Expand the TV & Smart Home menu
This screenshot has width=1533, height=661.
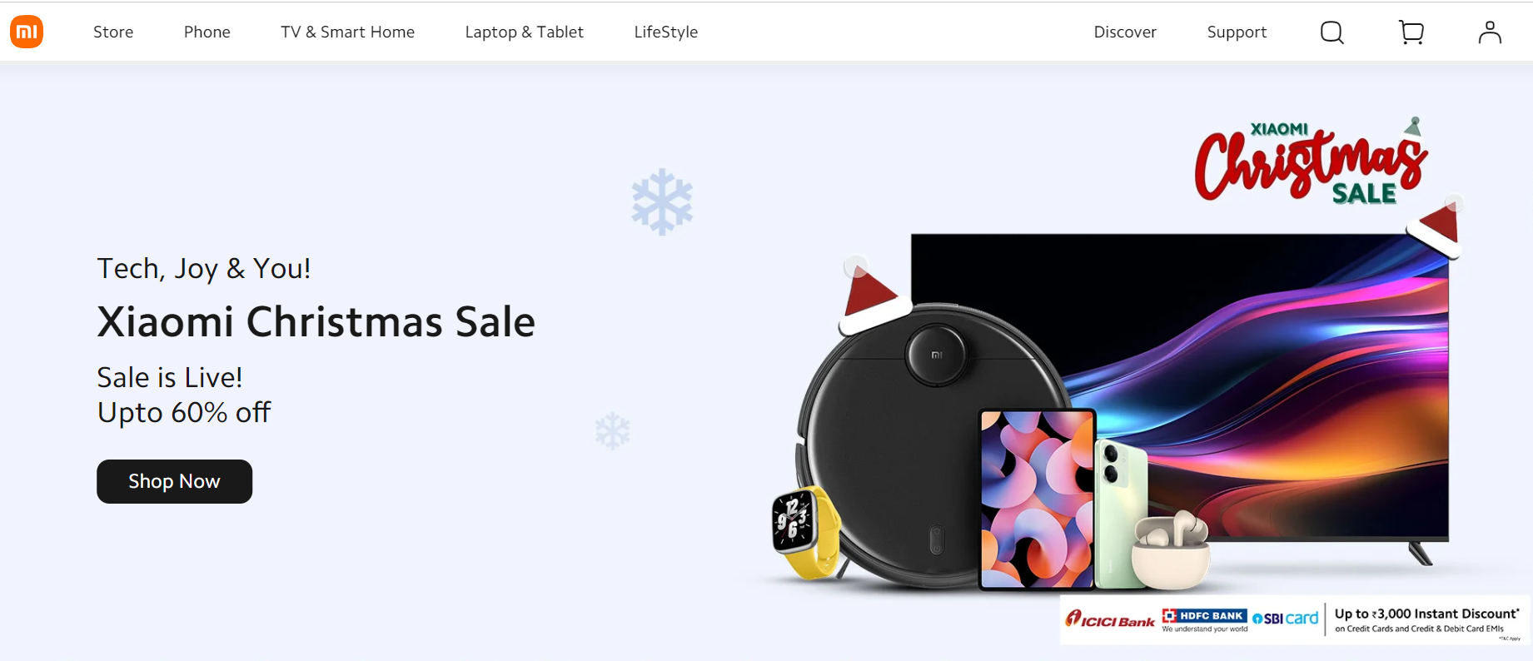pos(347,32)
